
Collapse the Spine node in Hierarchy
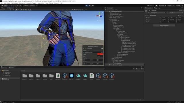(x=114, y=28)
